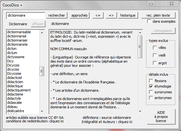Select Dicycoise in the word list
The width and height of the screenshot is (181, 131).
tap(14, 73)
